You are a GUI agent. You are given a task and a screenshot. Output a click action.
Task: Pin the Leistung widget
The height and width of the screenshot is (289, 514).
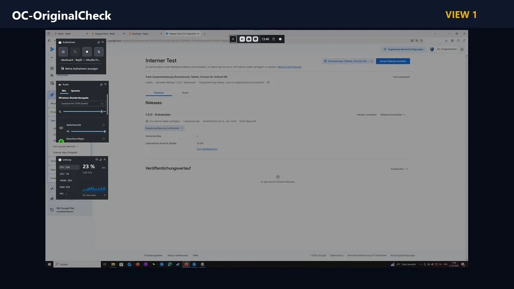[101, 159]
